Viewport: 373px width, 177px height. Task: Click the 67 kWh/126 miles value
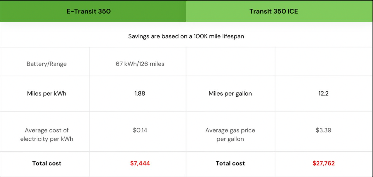tap(140, 64)
